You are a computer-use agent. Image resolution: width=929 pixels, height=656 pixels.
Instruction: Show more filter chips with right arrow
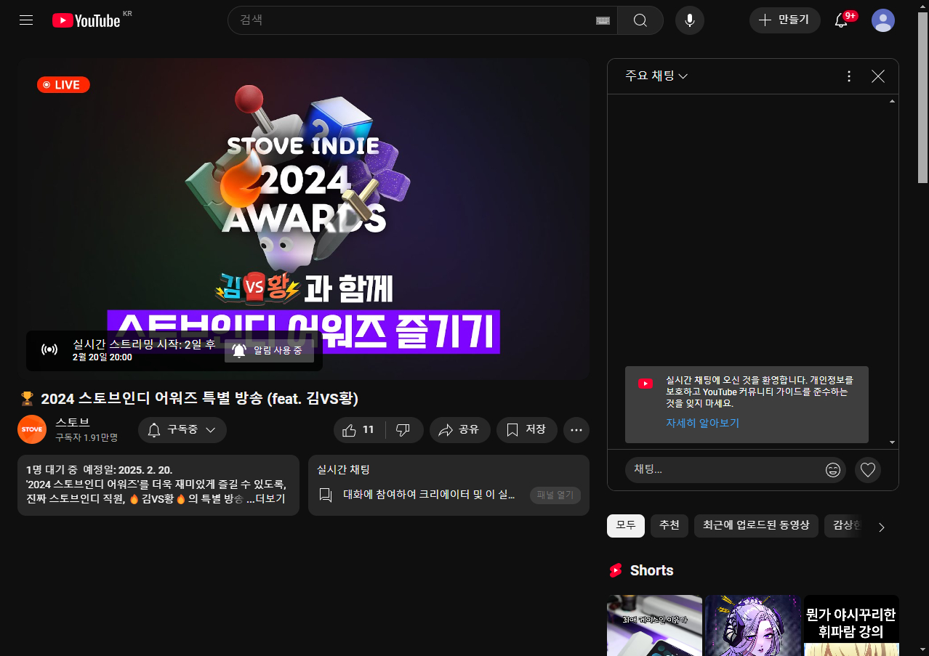pos(882,527)
